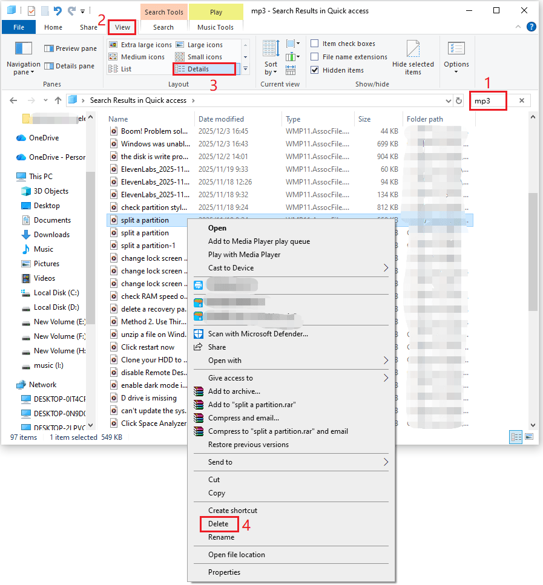This screenshot has height=585, width=543.
Task: Expand Cast to Device submenu
Action: pos(386,268)
